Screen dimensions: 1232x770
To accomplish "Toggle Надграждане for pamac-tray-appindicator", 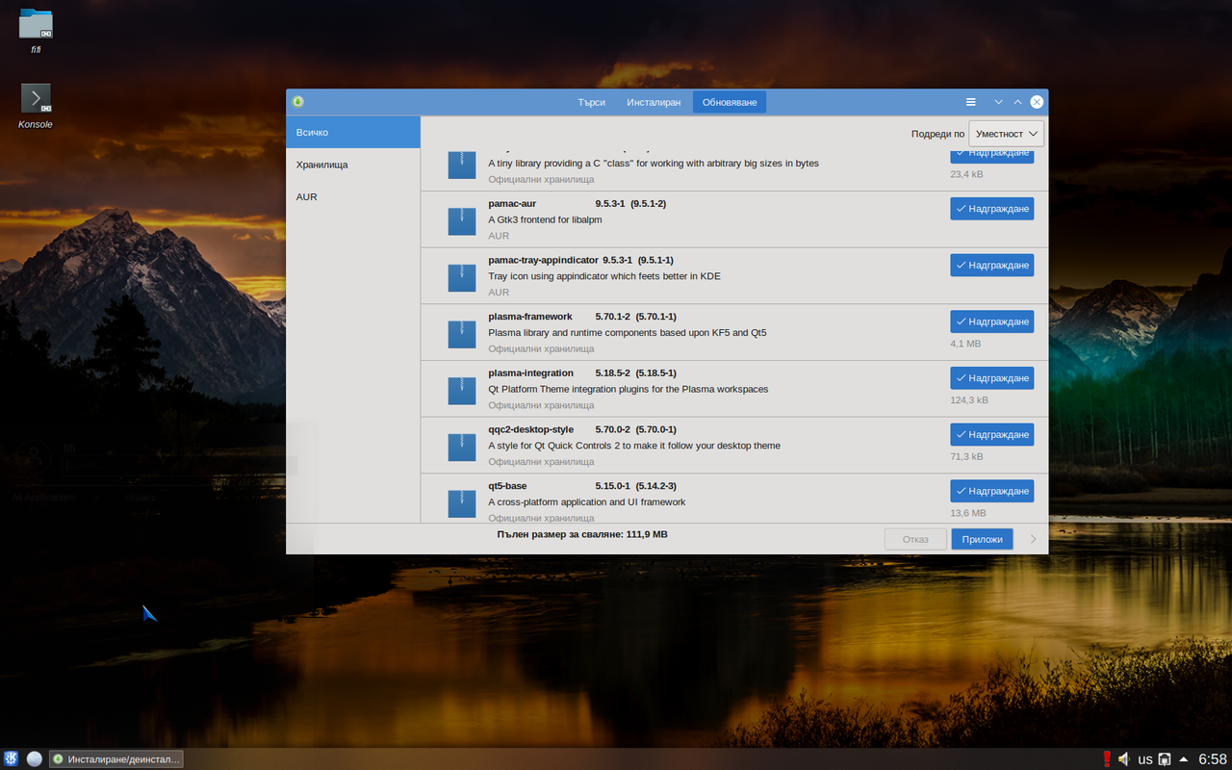I will pos(991,266).
